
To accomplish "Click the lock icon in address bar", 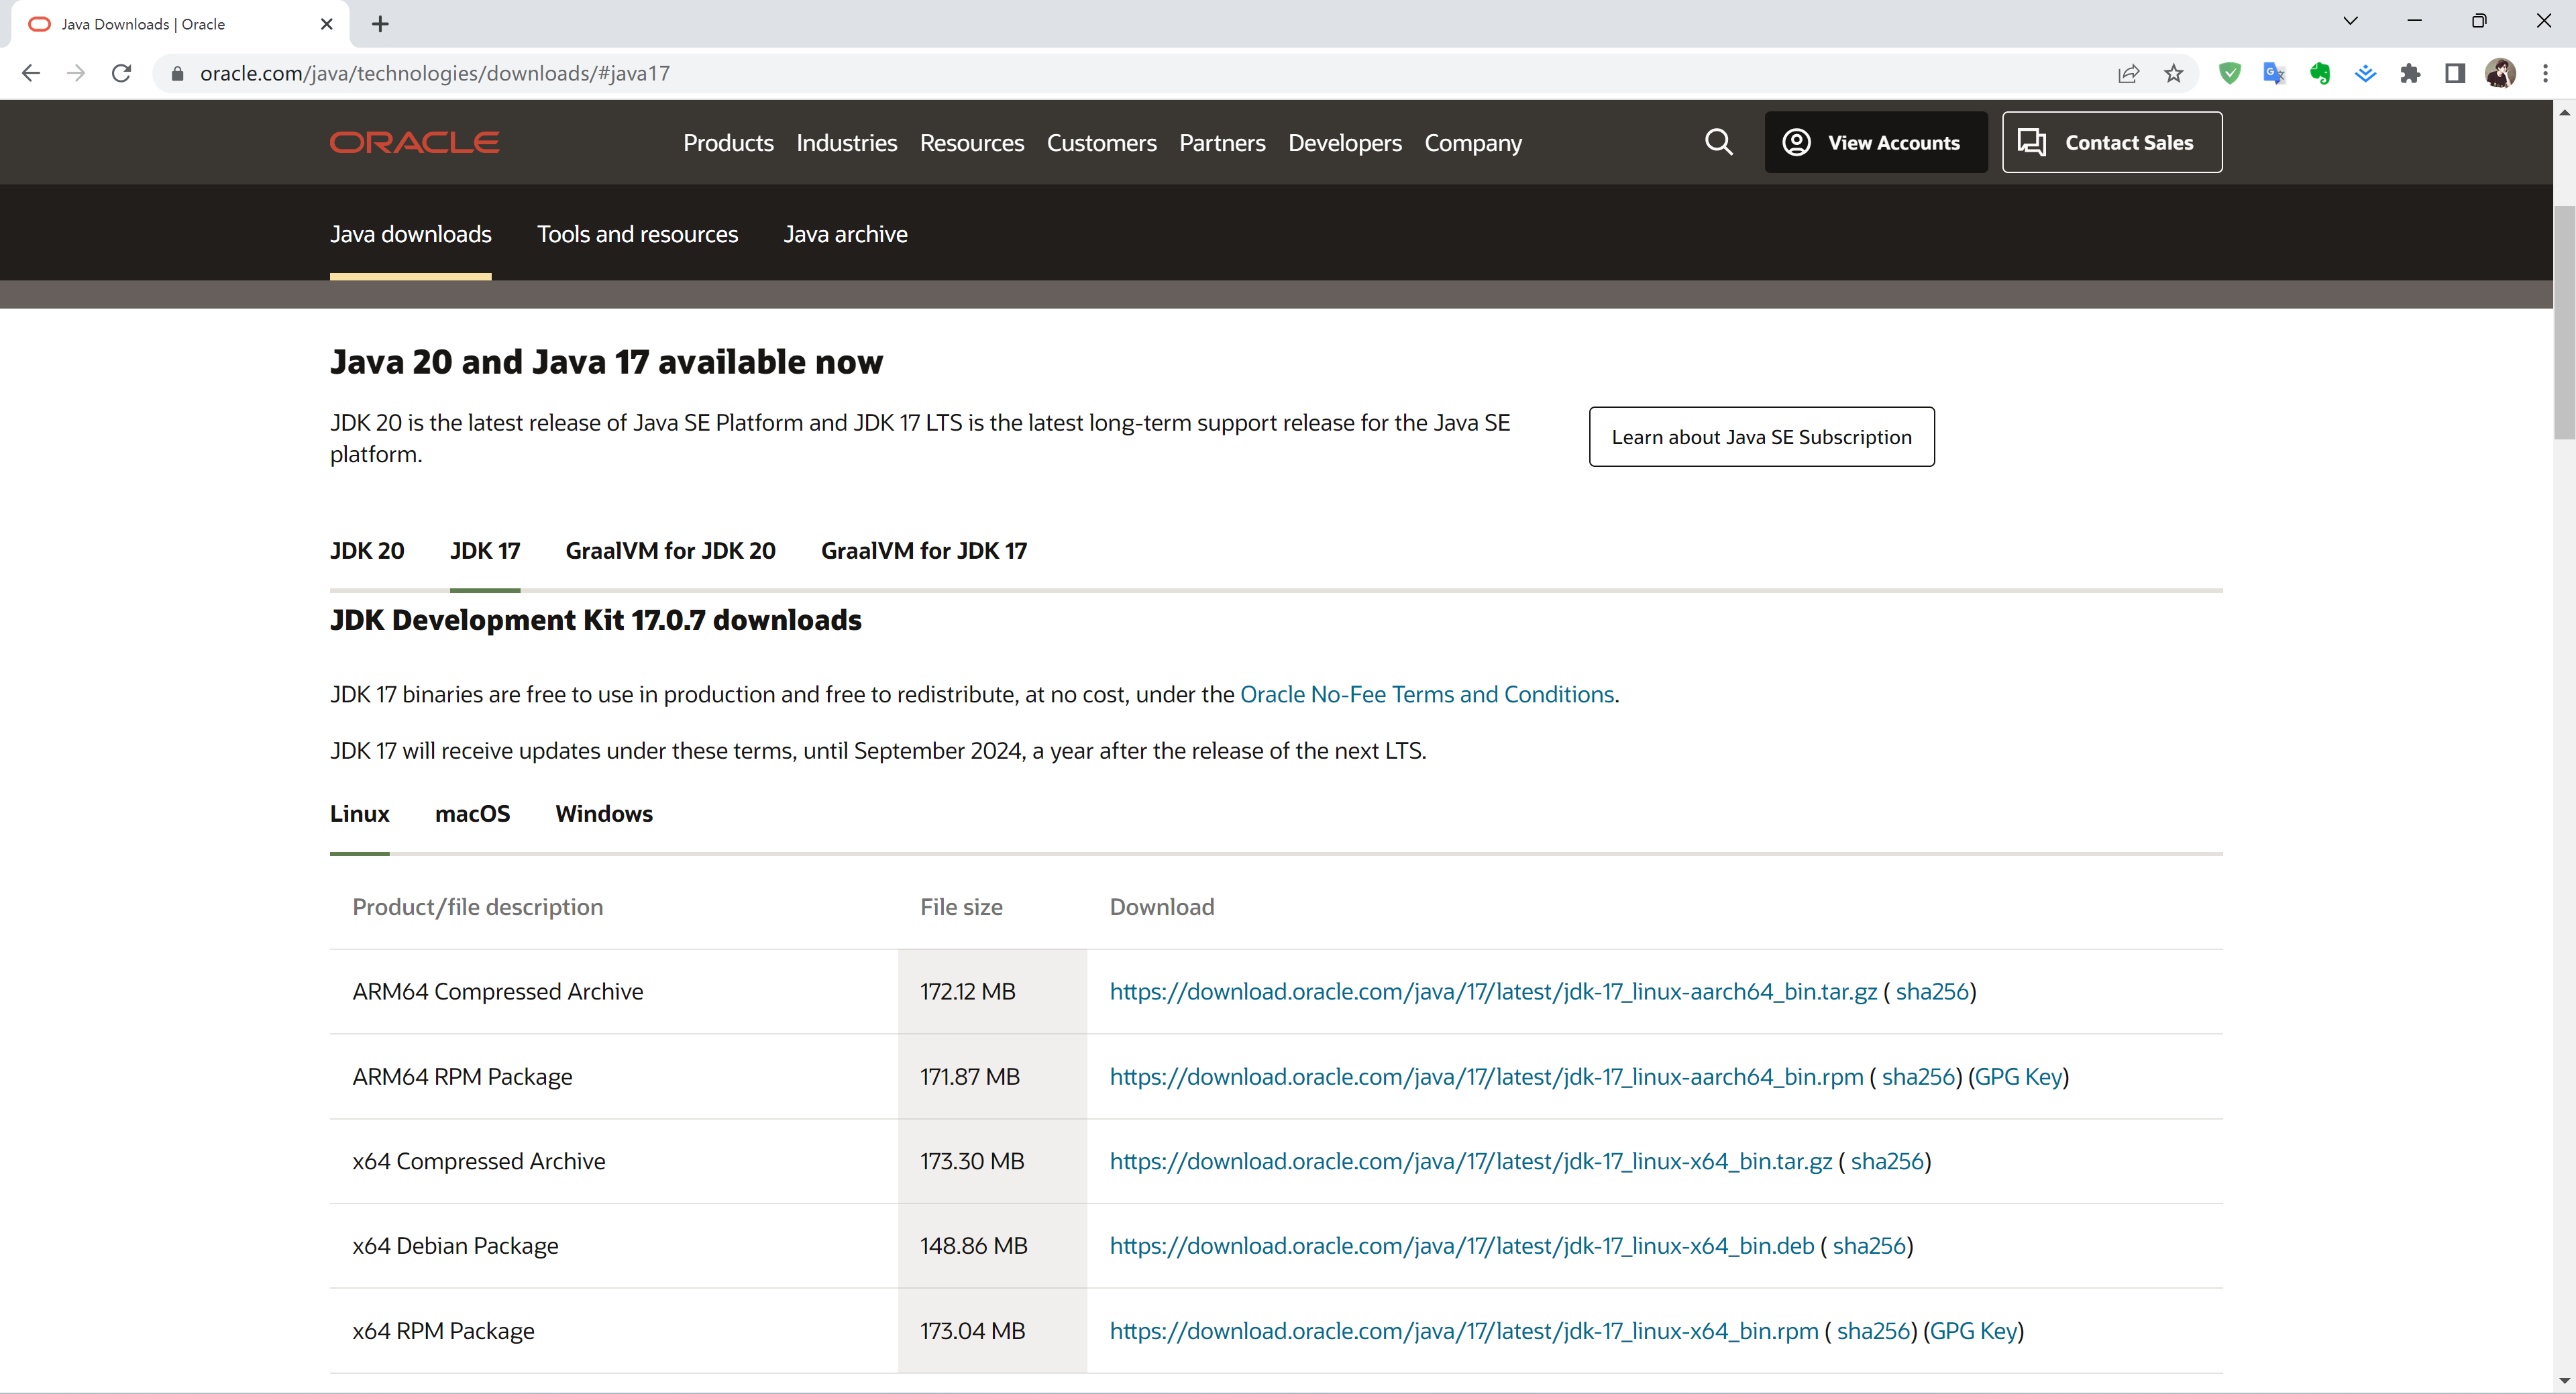I will 178,73.
